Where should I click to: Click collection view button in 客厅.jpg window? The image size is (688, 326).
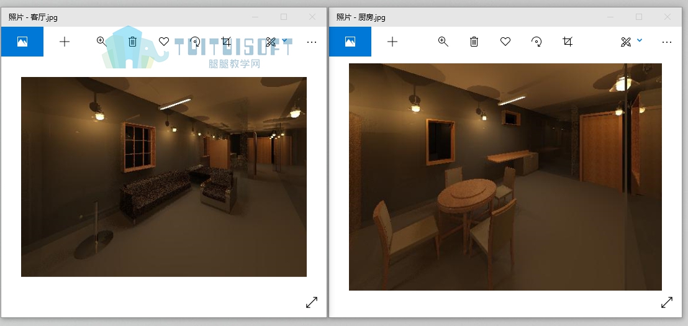[22, 42]
